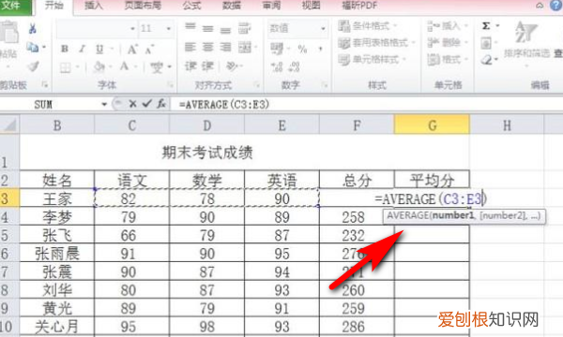Viewport: 563px width, 337px height.
Task: Increase font size with large A icon
Action: pos(132,49)
